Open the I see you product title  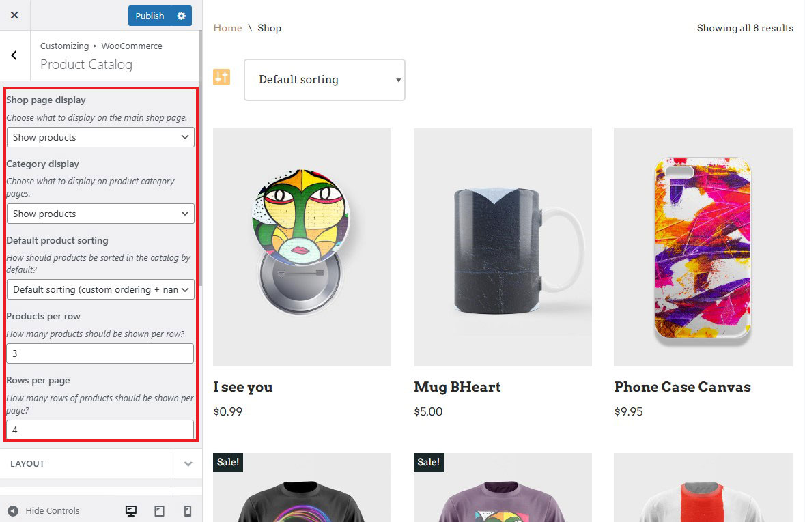(242, 387)
